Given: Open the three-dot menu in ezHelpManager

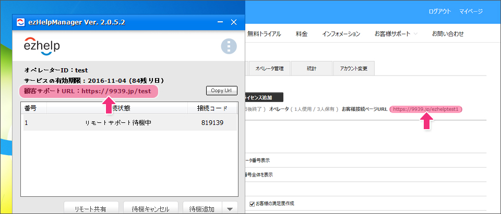Looking at the screenshot, I should coord(229,46).
